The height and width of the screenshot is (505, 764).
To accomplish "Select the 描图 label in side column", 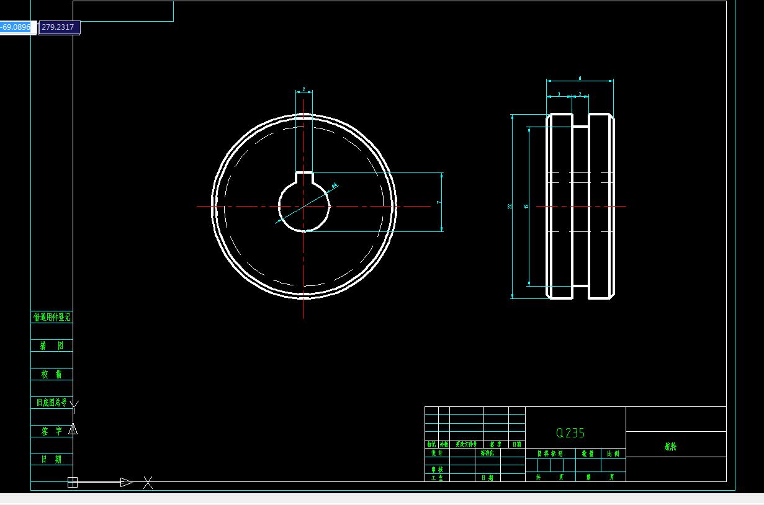I will [52, 346].
